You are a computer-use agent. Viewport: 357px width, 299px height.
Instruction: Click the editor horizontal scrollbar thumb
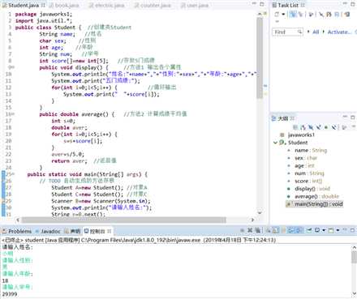[124, 220]
